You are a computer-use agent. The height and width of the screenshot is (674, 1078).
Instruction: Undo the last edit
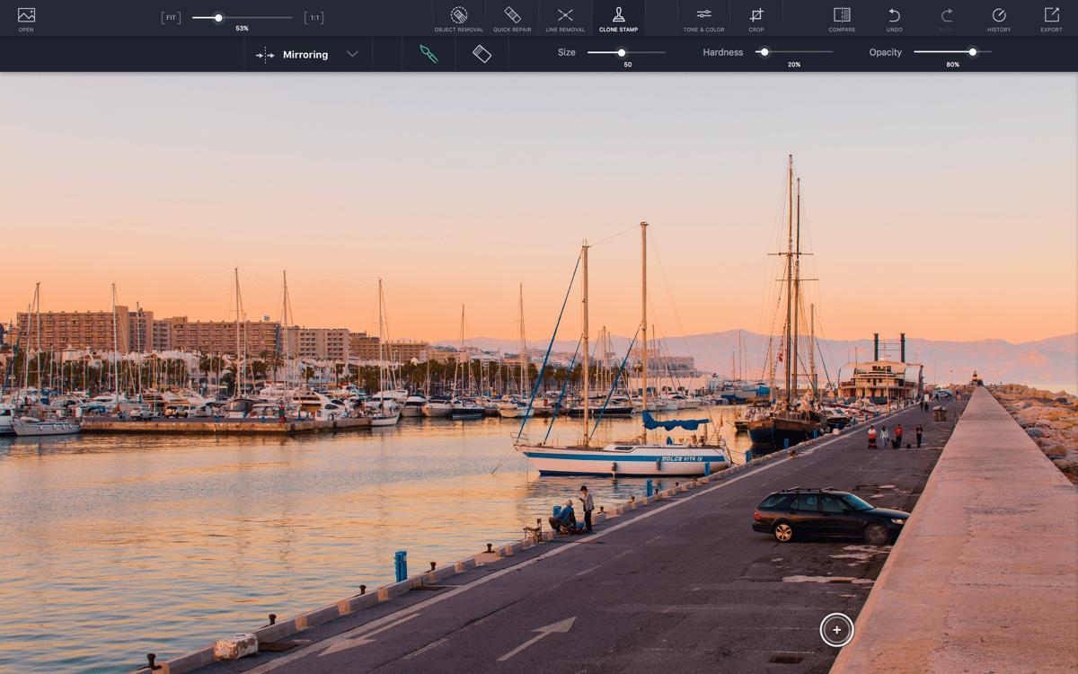pyautogui.click(x=894, y=18)
